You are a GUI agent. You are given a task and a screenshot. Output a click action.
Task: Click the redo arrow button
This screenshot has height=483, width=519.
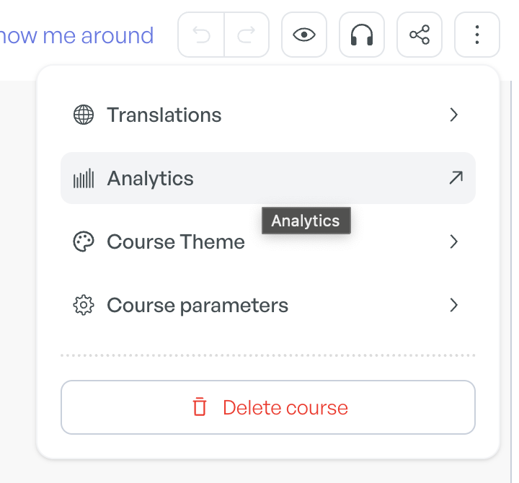(x=247, y=35)
